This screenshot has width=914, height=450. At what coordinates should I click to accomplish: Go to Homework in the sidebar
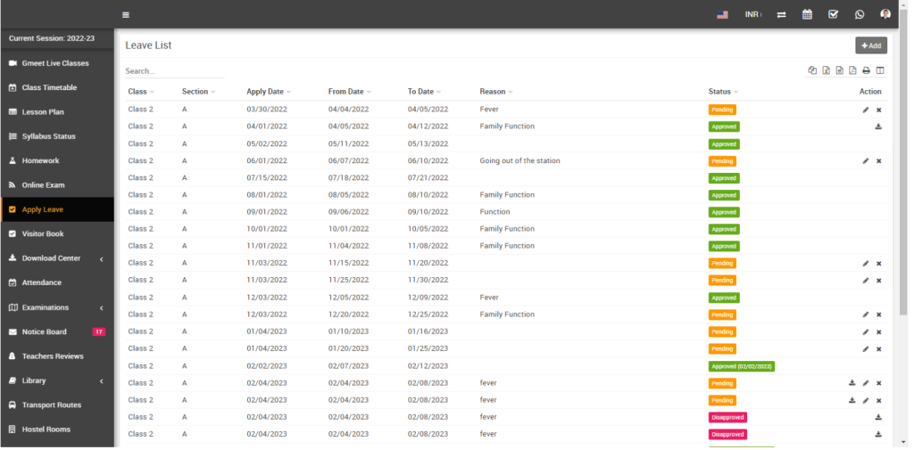tap(40, 161)
